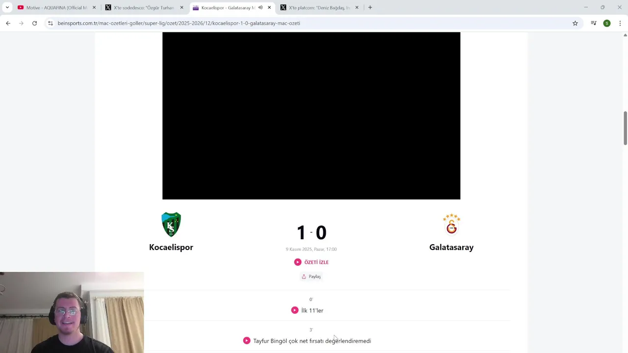Click the Galatasaray team logo
The height and width of the screenshot is (353, 628).
point(451,224)
